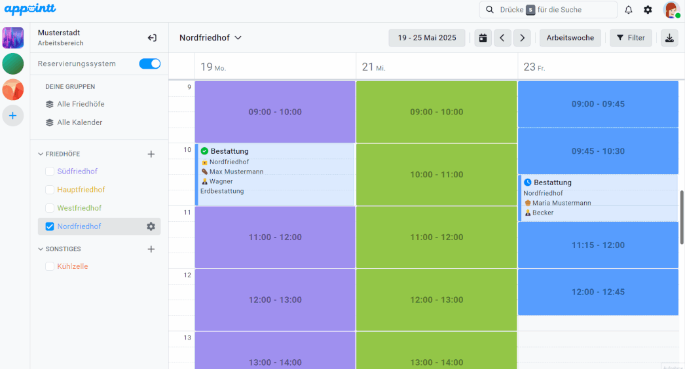Click the Südfriedhof calendar label
Screen dimensions: 685x369
[x=77, y=171]
